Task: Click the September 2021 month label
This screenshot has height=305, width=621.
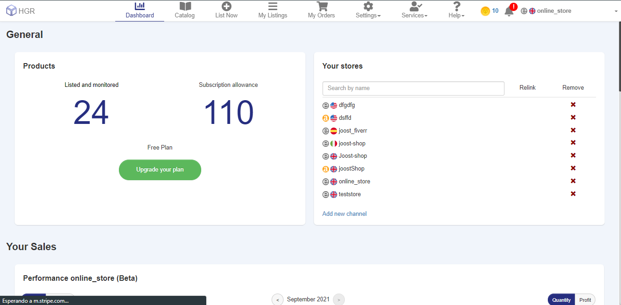Action: click(308, 300)
